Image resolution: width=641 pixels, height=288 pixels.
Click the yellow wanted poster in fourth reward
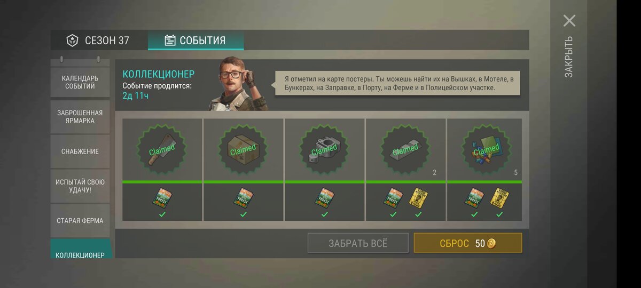418,197
